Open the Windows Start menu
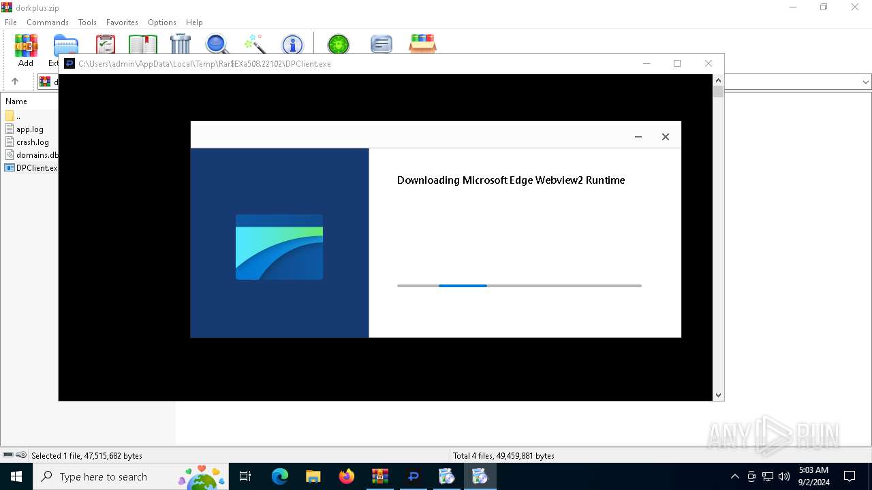 point(16,476)
